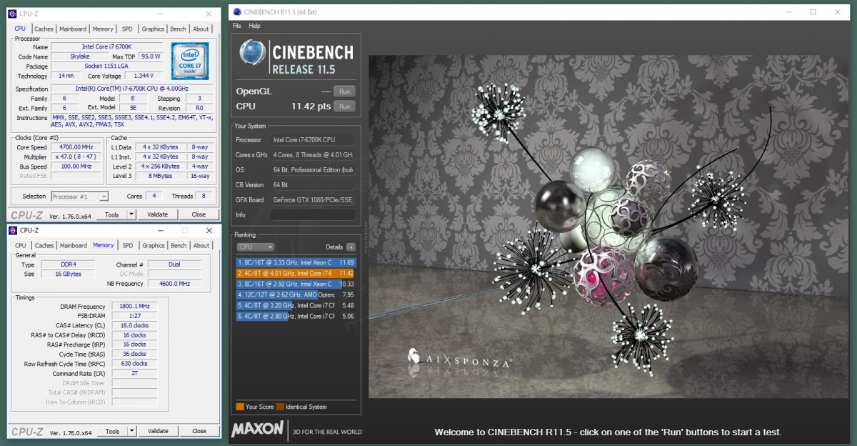Open the Tools dropdown arrow in top CPU-Z window
The height and width of the screenshot is (446, 857).
(x=131, y=214)
